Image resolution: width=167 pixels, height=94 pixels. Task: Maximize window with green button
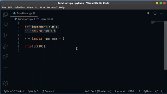pyautogui.click(x=161, y=3)
